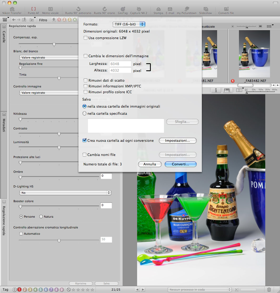Open the thumbnail grid layout dropdown

[x=270, y=26]
